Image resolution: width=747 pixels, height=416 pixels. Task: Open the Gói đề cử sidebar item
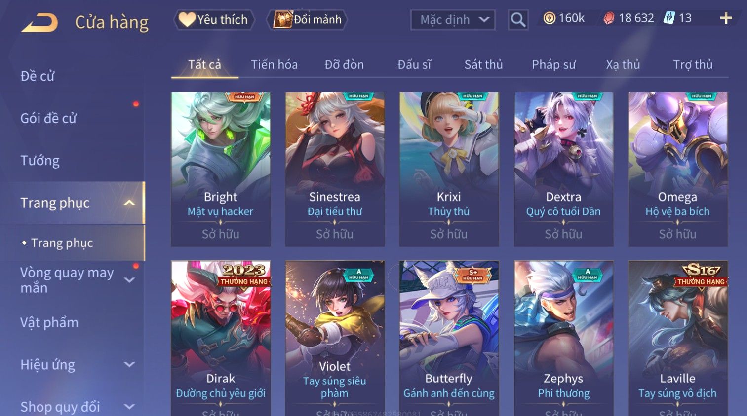pos(48,118)
